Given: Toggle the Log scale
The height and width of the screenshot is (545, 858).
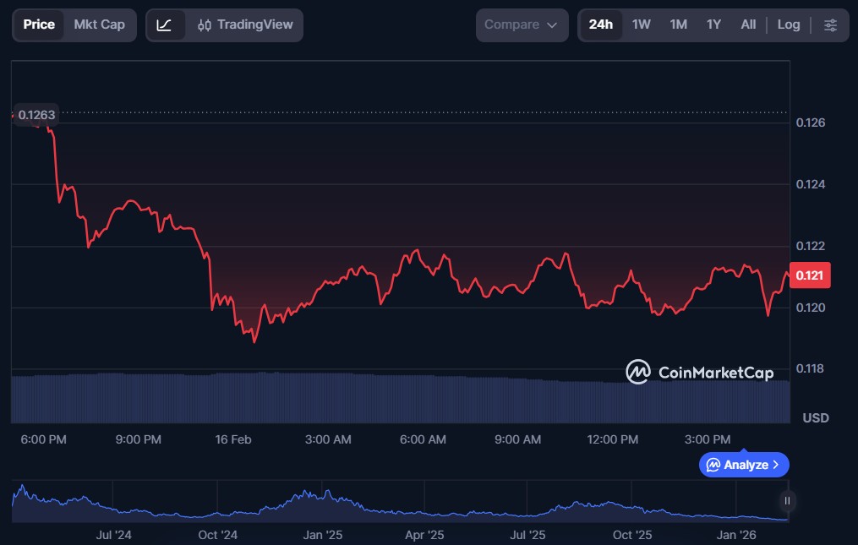Looking at the screenshot, I should click(788, 25).
